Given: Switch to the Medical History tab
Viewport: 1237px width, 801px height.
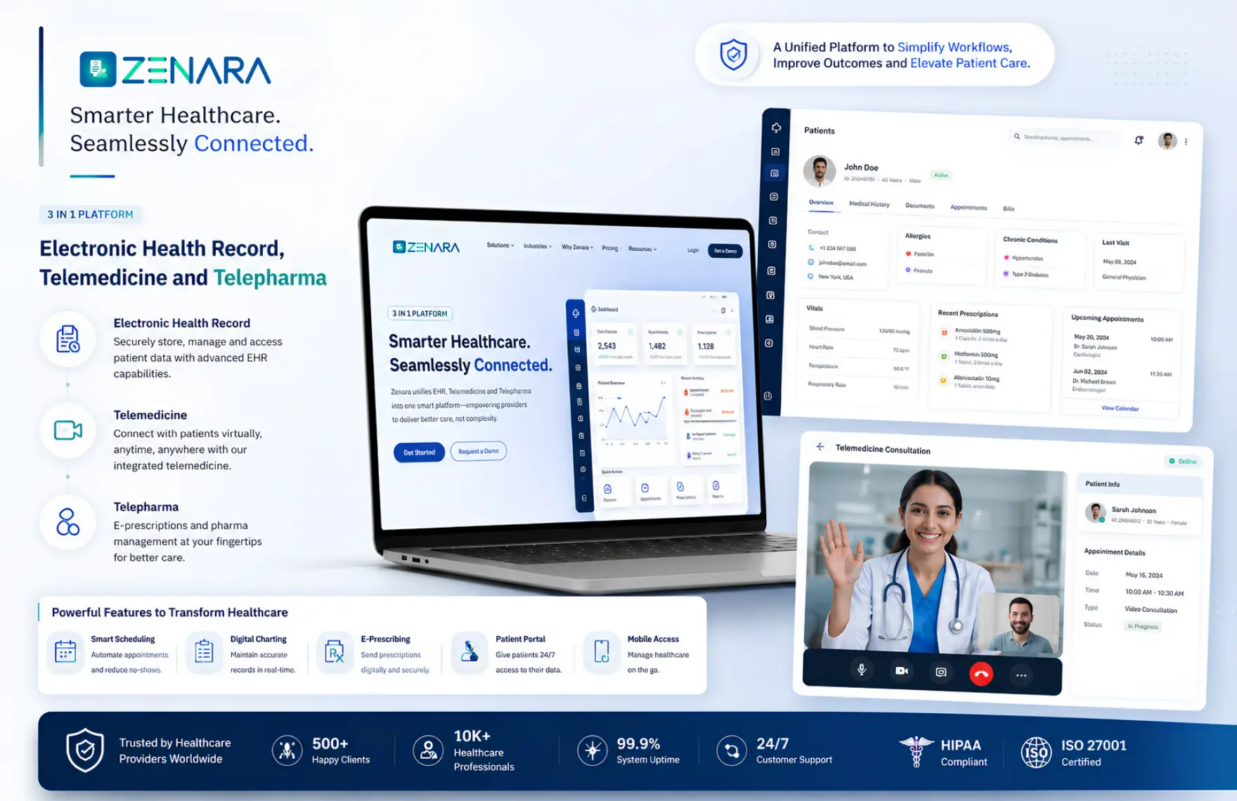Looking at the screenshot, I should tap(869, 204).
